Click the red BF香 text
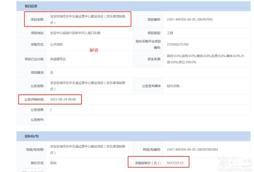 click(94, 50)
